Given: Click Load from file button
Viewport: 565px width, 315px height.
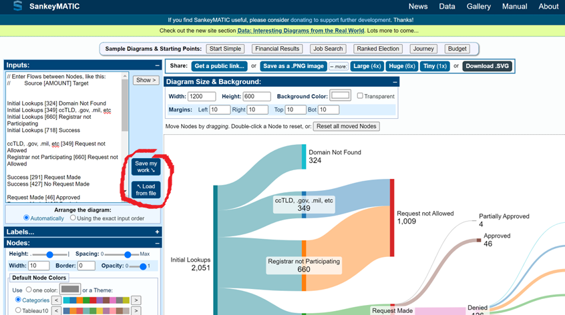Looking at the screenshot, I should (146, 190).
